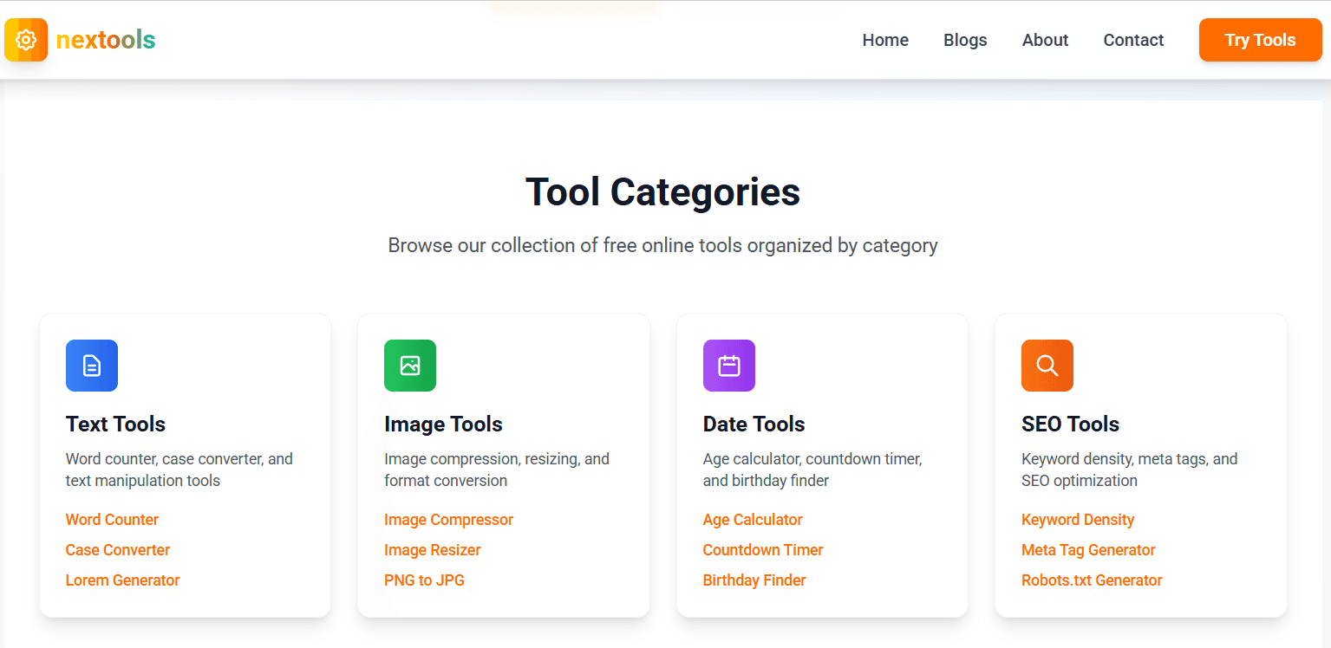Select the Text Tools document icon
Viewport: 1331px width, 648px height.
click(91, 366)
